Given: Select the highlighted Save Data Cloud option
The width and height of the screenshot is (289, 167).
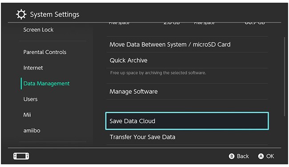Looking at the screenshot, I should click(x=187, y=121).
